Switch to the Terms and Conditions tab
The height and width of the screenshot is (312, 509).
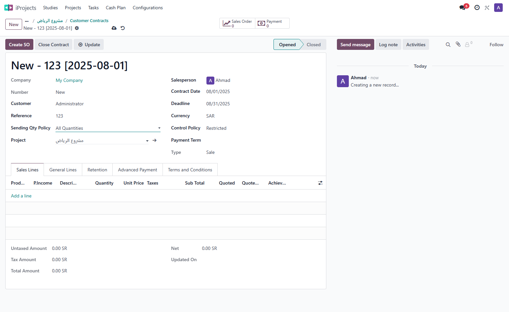point(190,170)
